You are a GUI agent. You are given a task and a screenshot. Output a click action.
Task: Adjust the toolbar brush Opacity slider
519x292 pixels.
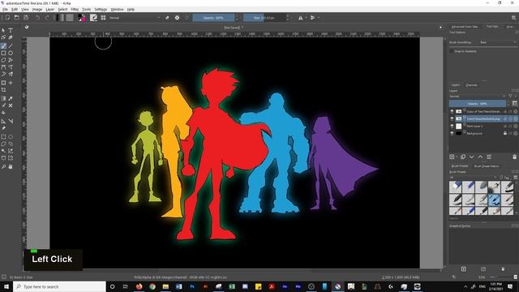213,18
